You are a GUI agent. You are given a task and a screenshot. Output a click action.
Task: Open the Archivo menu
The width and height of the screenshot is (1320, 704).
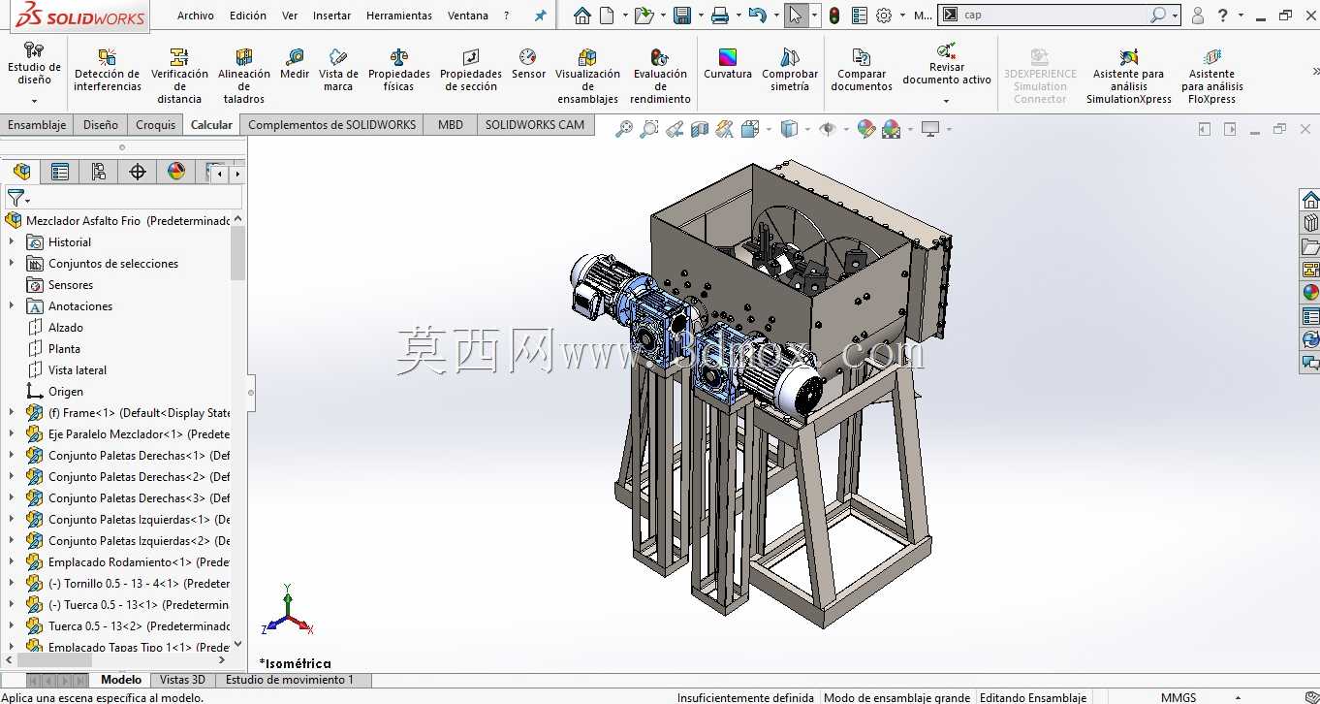(196, 16)
